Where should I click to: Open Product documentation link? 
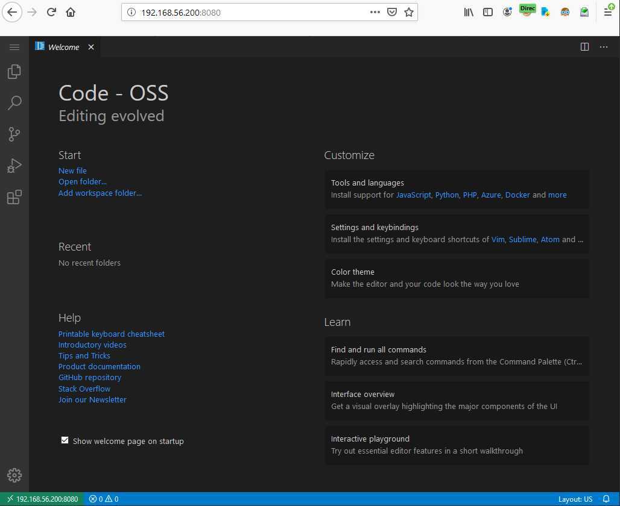100,367
